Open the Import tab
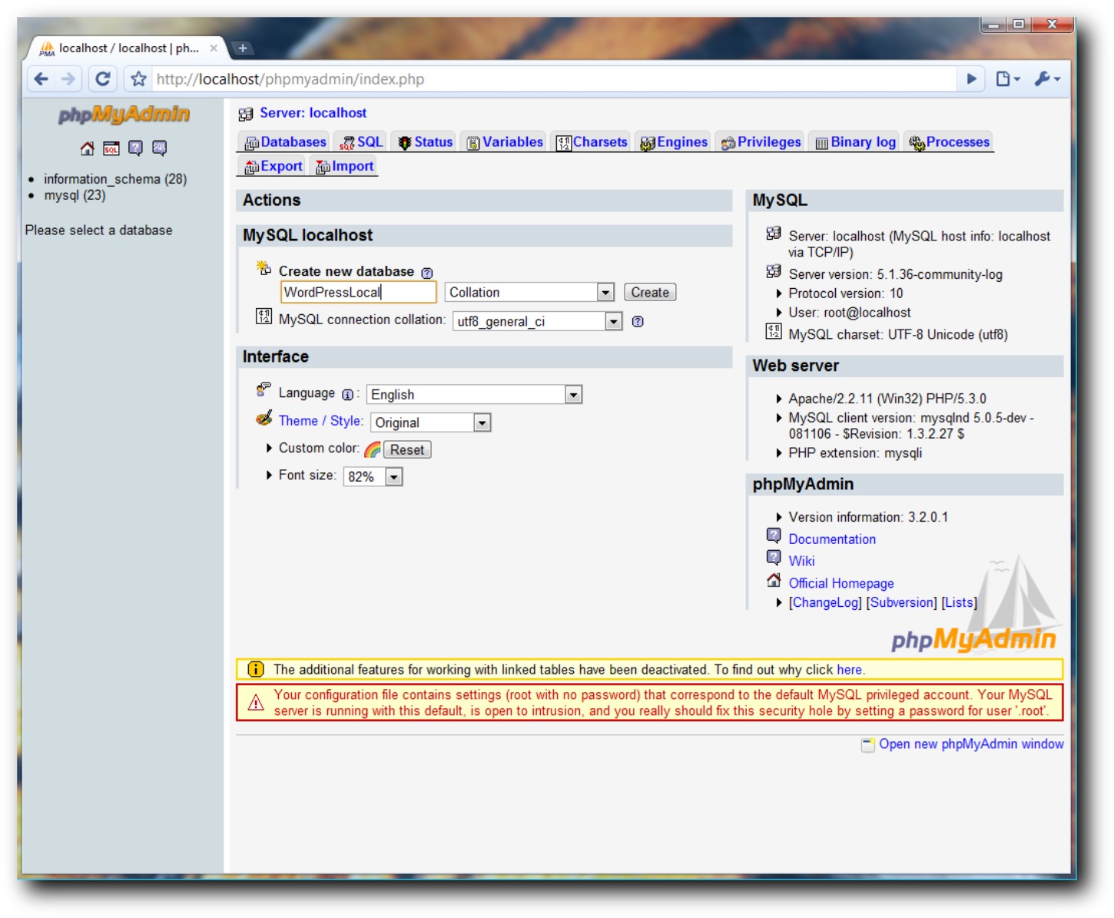The width and height of the screenshot is (1114, 918). coord(344,167)
